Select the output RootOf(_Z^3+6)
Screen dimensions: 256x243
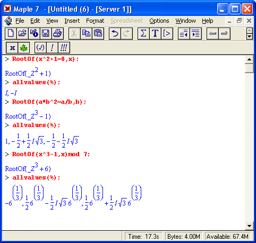click(x=28, y=167)
